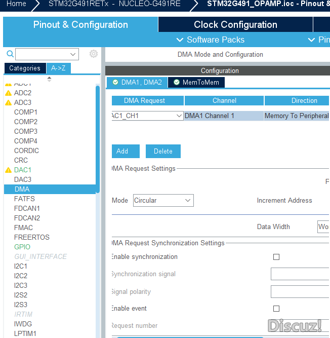Click the ADC3 warning icon

(8, 102)
